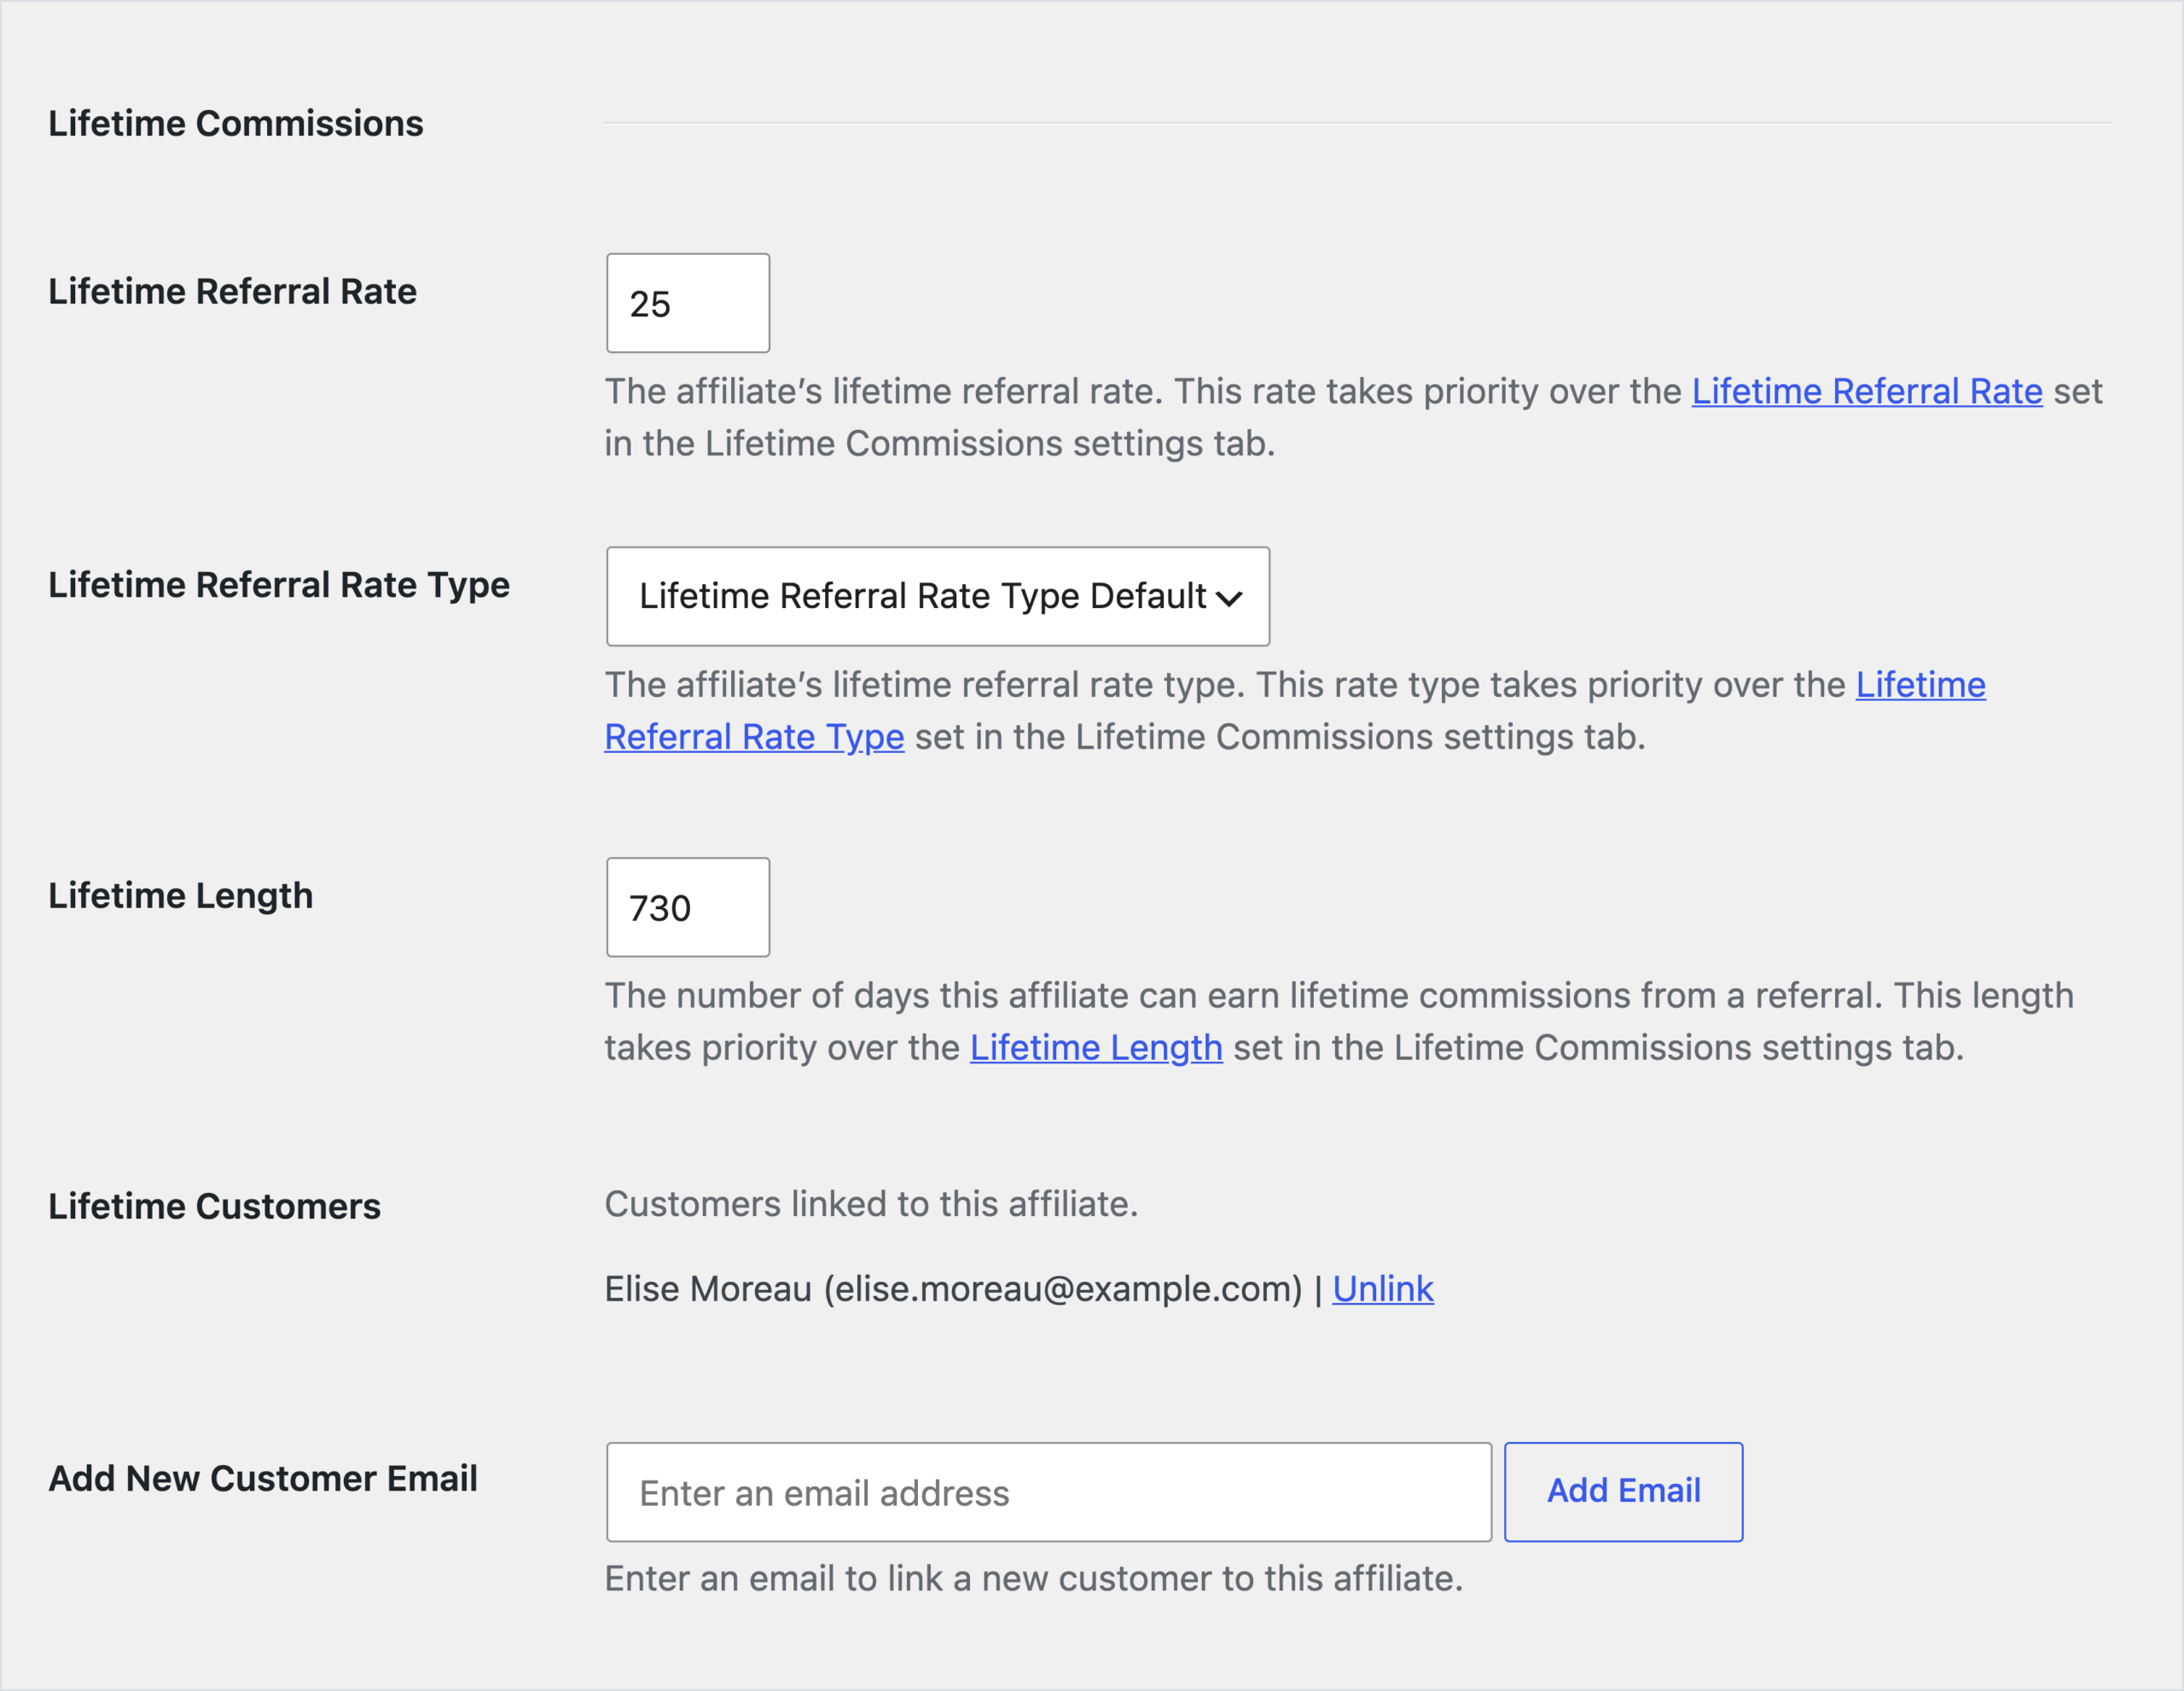Click the Add New Customer Email label

point(263,1480)
